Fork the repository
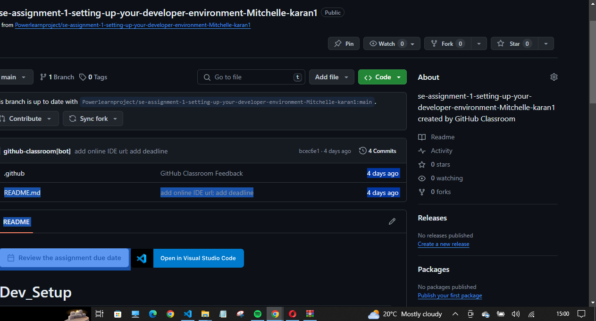Screen dimensions: 596x321 click(447, 43)
